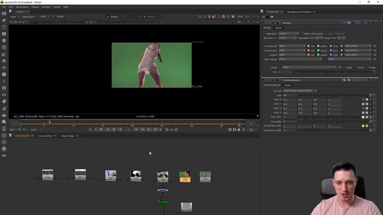The width and height of the screenshot is (383, 215).
Task: Open the Merge nodes toolbar icon
Action: point(4,61)
